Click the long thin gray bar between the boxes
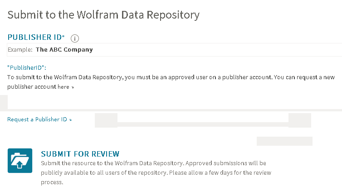Screen dimensions: 342x186 203,124
